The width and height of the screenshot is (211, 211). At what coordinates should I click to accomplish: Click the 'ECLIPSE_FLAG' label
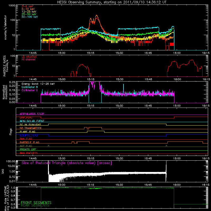point(29,135)
